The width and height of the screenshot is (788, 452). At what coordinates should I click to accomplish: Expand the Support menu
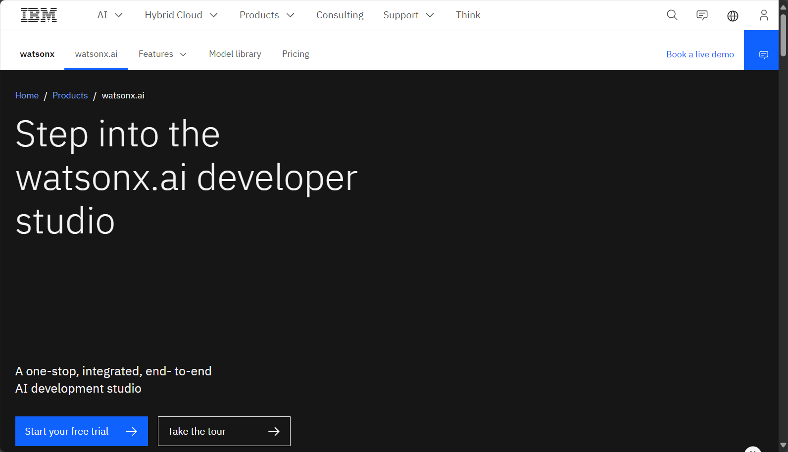409,15
